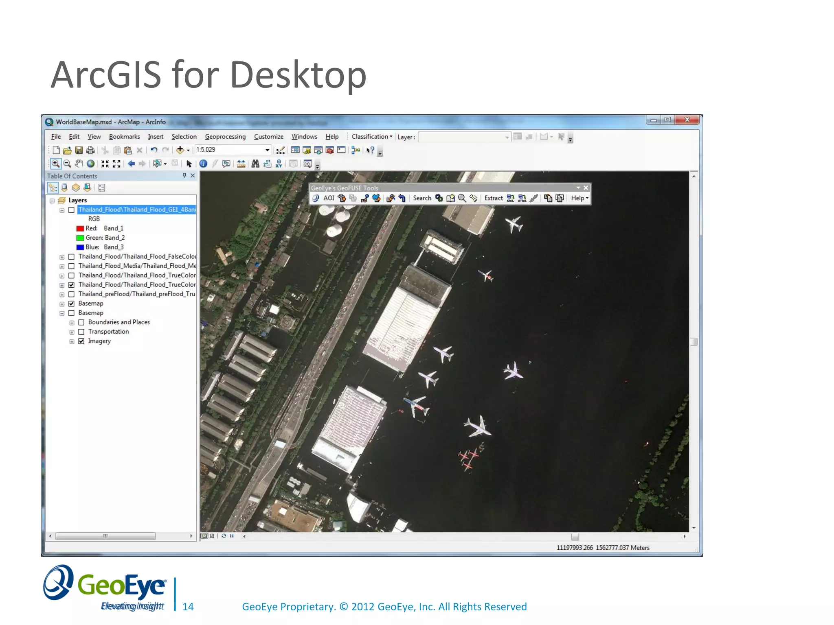This screenshot has width=834, height=625.
Task: Click the Fixed Zoom In icon
Action: [105, 164]
